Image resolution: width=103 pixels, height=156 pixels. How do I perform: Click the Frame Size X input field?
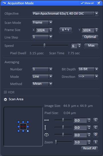[42, 30]
